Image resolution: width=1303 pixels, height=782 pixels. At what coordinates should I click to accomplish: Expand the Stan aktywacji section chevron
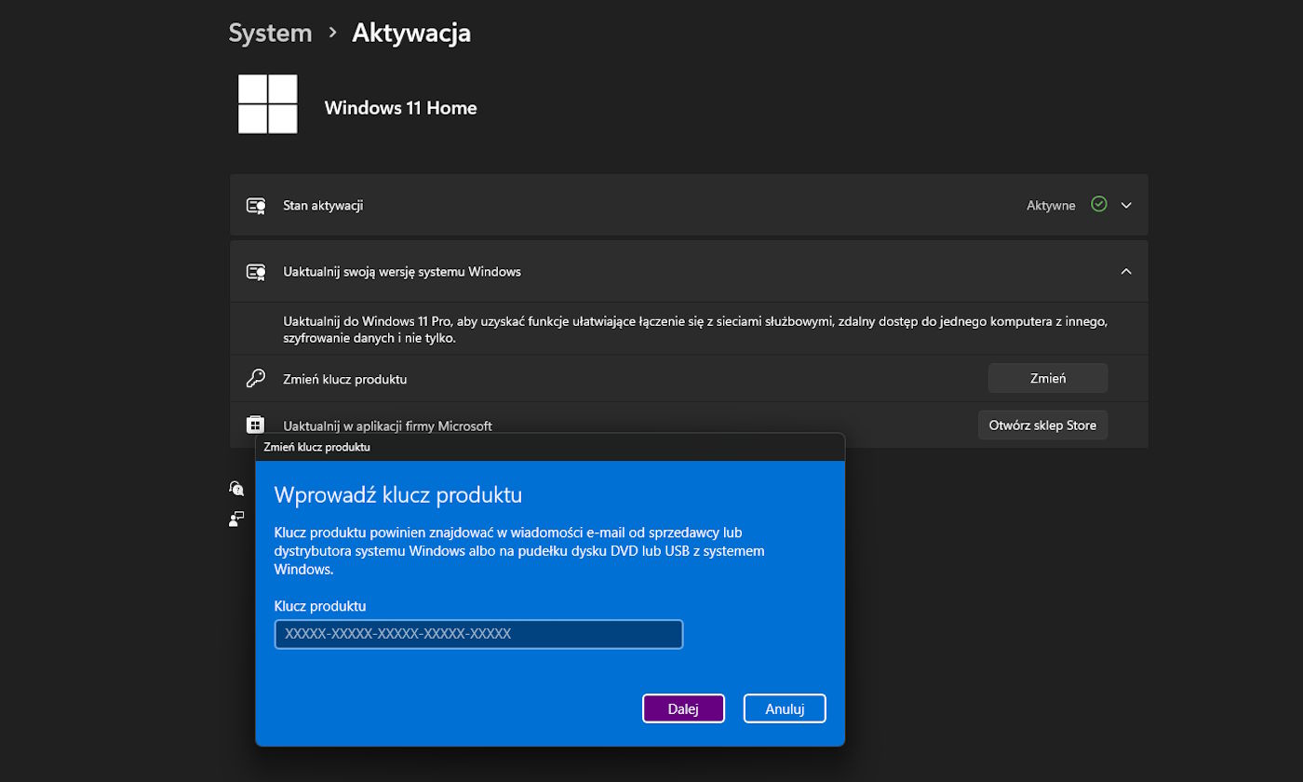pos(1126,205)
